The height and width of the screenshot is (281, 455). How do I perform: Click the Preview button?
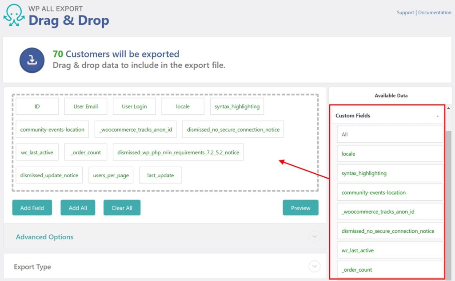[300, 207]
